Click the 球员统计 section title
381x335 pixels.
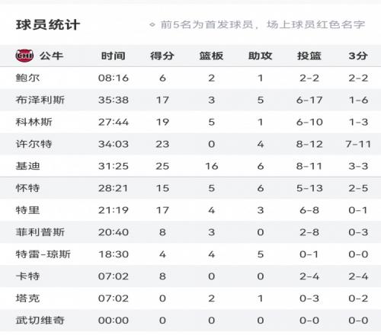coord(48,25)
